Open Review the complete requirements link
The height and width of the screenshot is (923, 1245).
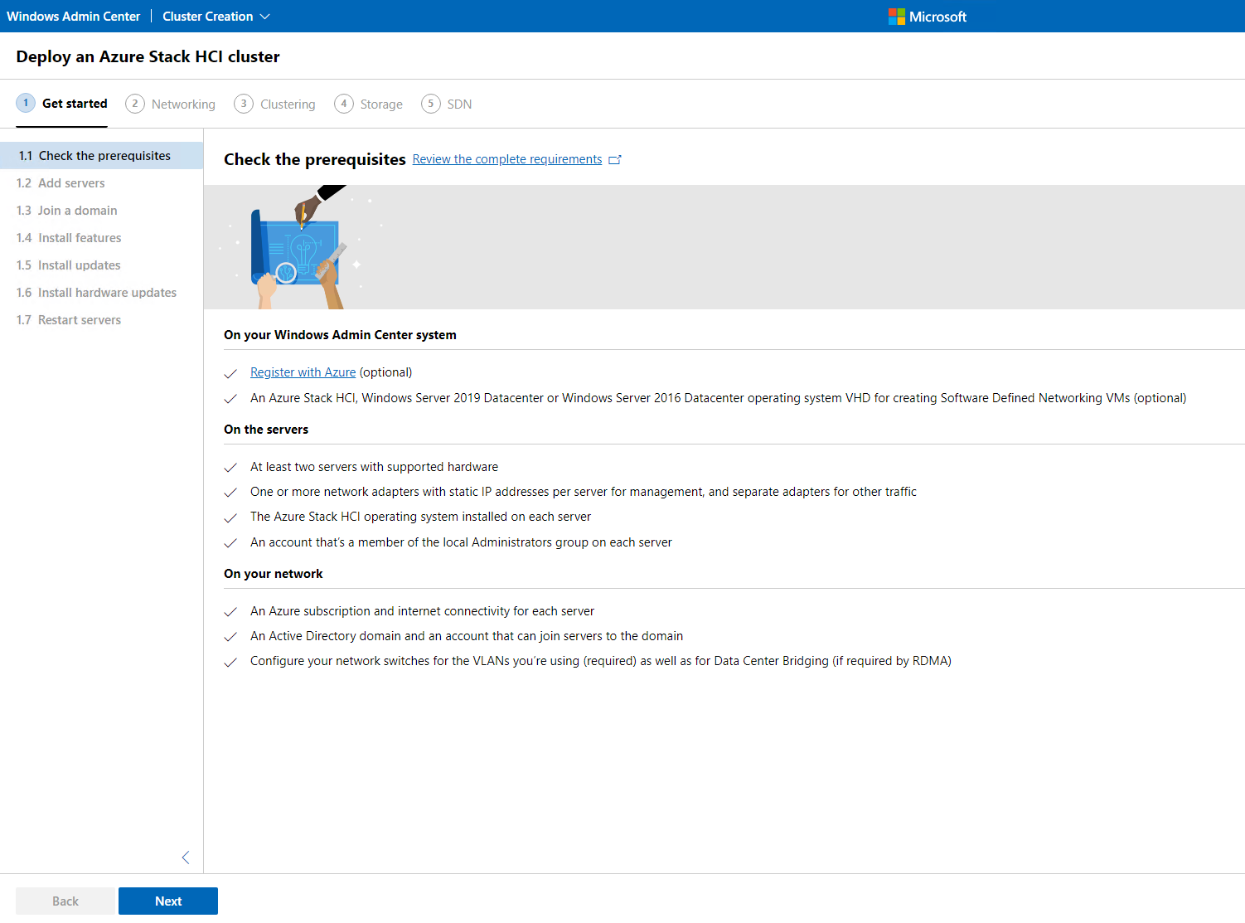click(507, 159)
